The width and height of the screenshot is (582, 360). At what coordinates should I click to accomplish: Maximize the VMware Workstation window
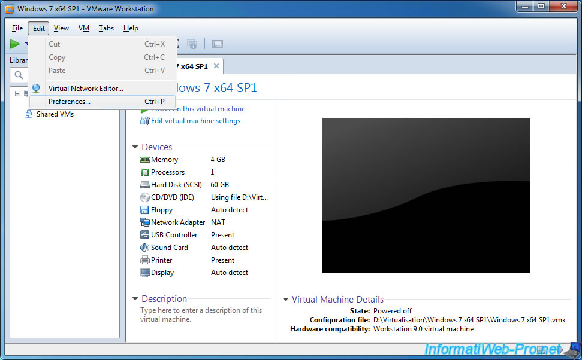click(x=541, y=7)
